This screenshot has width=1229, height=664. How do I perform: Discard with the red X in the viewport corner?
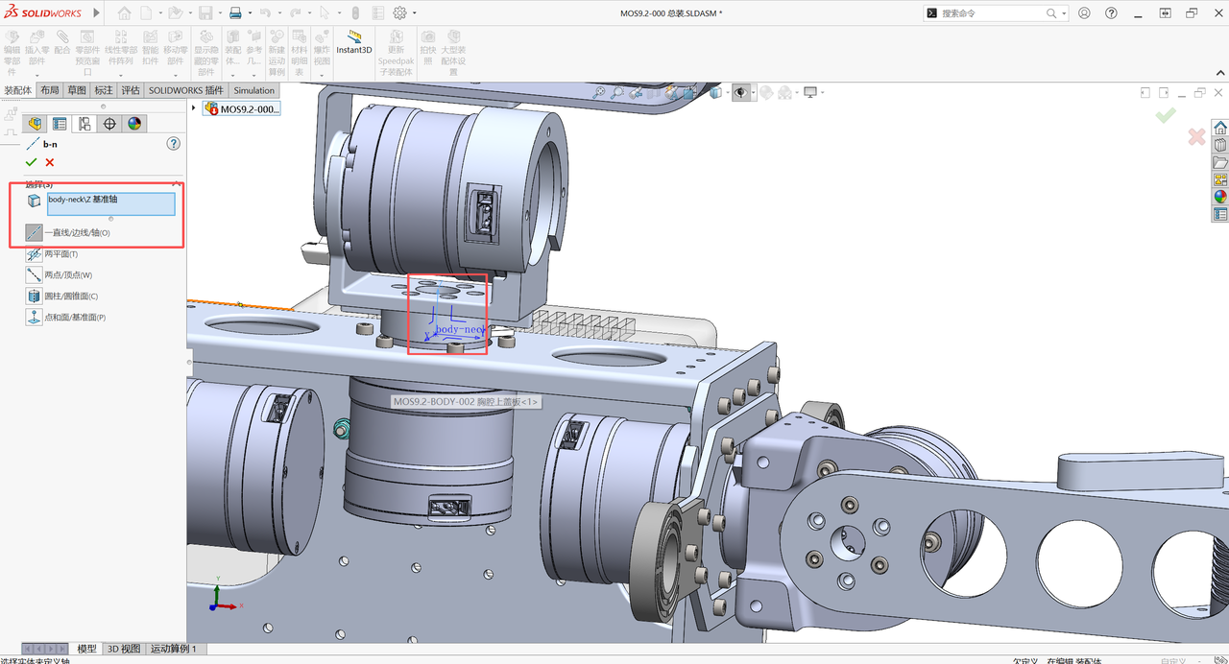1196,137
